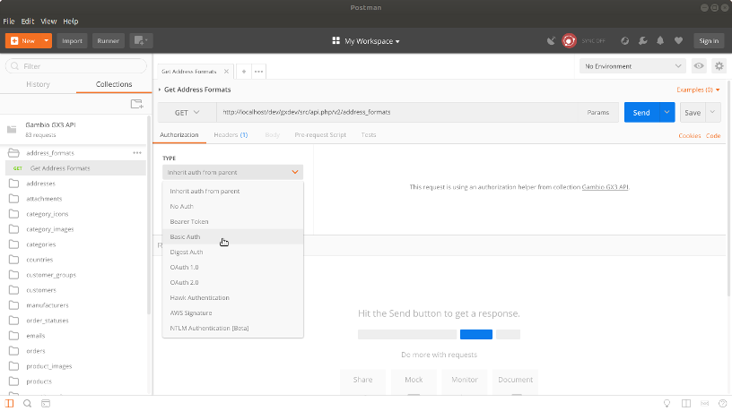This screenshot has width=732, height=411.
Task: Open Manage Environments gear icon
Action: coord(719,66)
